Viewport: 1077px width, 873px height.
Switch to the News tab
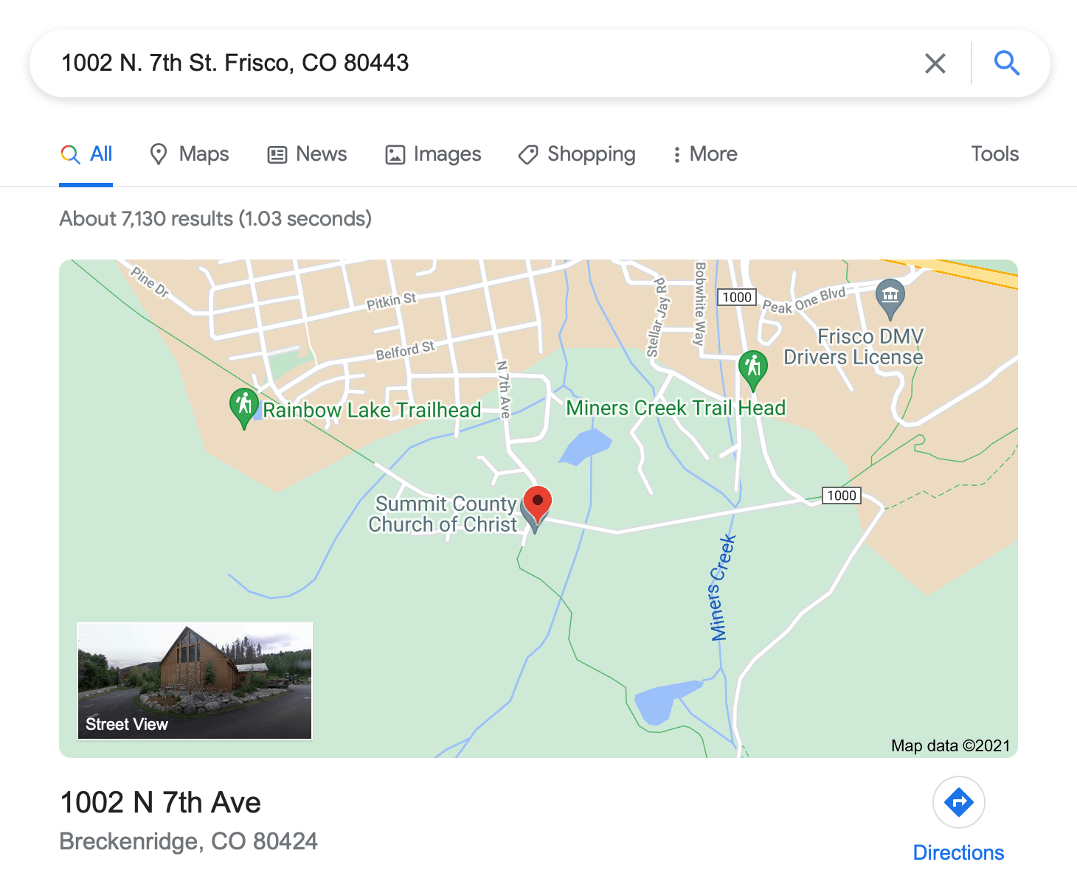pos(307,154)
